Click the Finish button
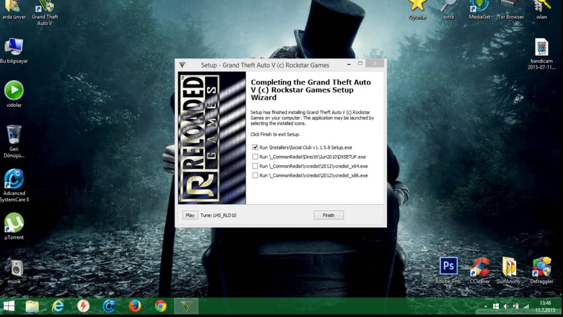563x317 pixels. (x=329, y=215)
